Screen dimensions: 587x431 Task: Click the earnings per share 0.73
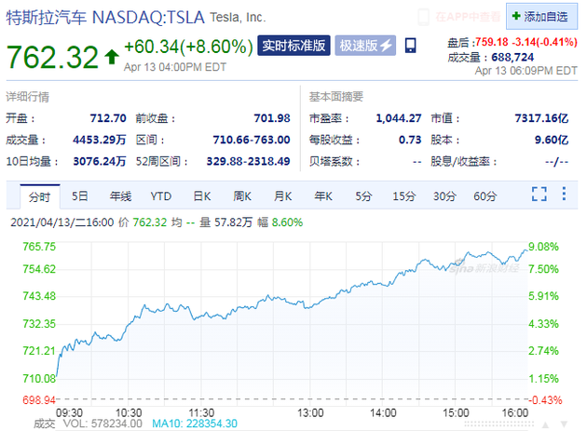tap(410, 140)
